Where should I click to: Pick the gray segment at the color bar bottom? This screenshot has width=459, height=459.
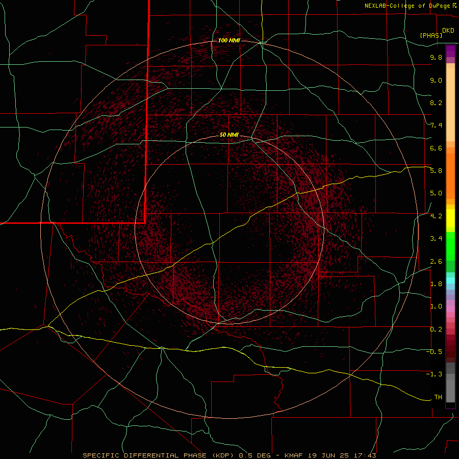[x=450, y=388]
